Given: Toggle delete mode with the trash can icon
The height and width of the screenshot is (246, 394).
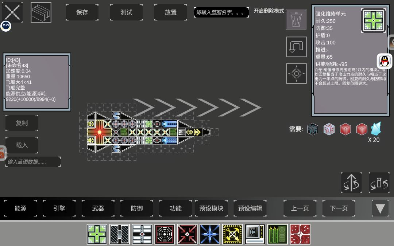Looking at the screenshot, I should 296,19.
